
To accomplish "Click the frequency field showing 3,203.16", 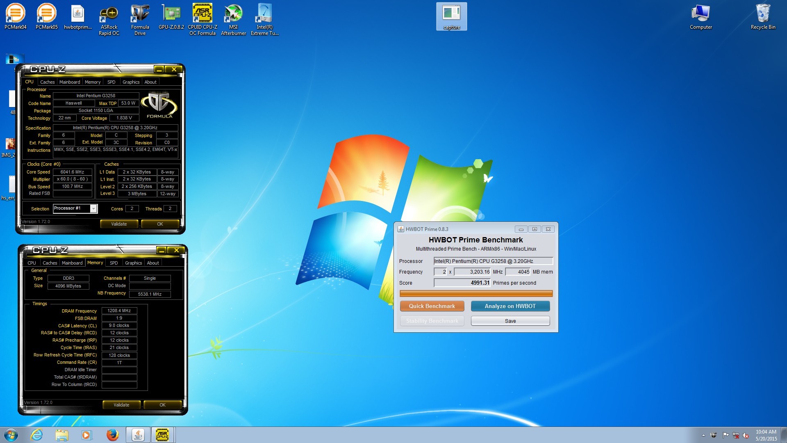I will (473, 272).
